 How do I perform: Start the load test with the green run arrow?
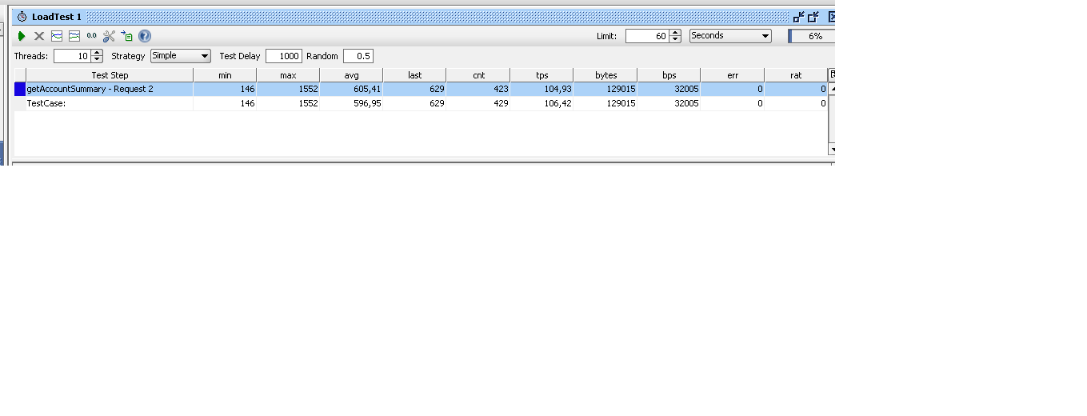22,36
